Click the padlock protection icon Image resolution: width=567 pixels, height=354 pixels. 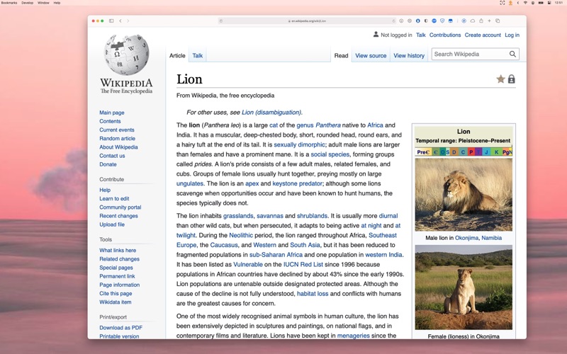pyautogui.click(x=511, y=79)
